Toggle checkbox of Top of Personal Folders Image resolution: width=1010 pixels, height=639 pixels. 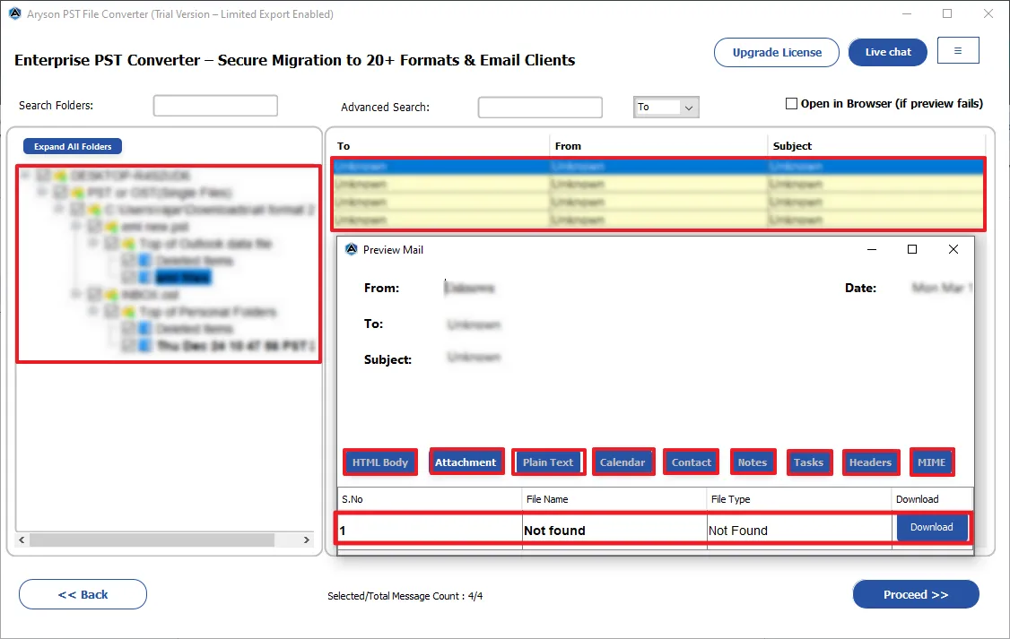point(111,312)
